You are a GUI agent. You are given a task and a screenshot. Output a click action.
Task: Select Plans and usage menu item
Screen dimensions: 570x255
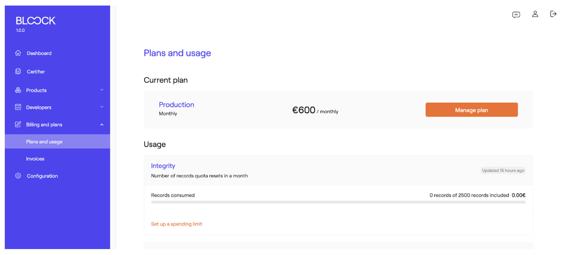(x=44, y=142)
